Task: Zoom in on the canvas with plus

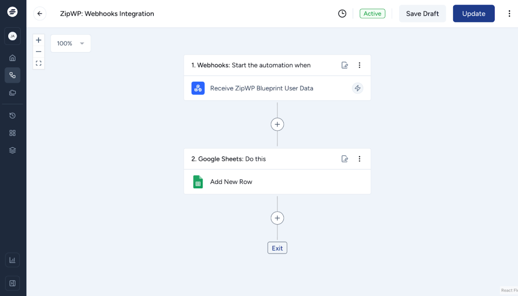Action: (x=38, y=40)
